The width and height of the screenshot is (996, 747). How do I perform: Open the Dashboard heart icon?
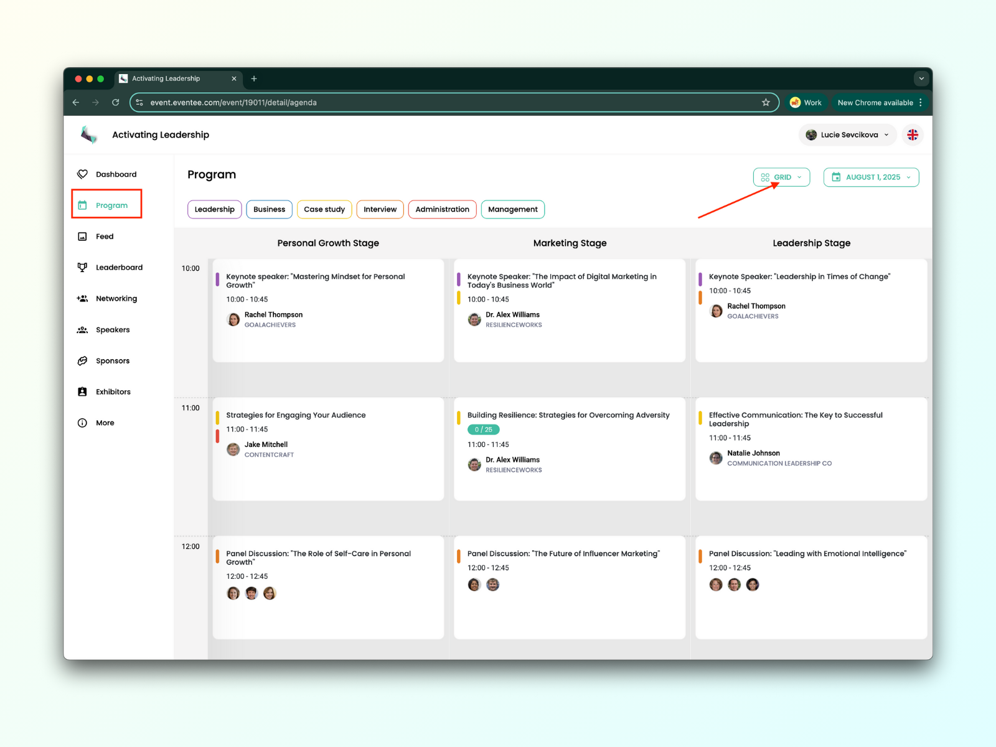(82, 174)
